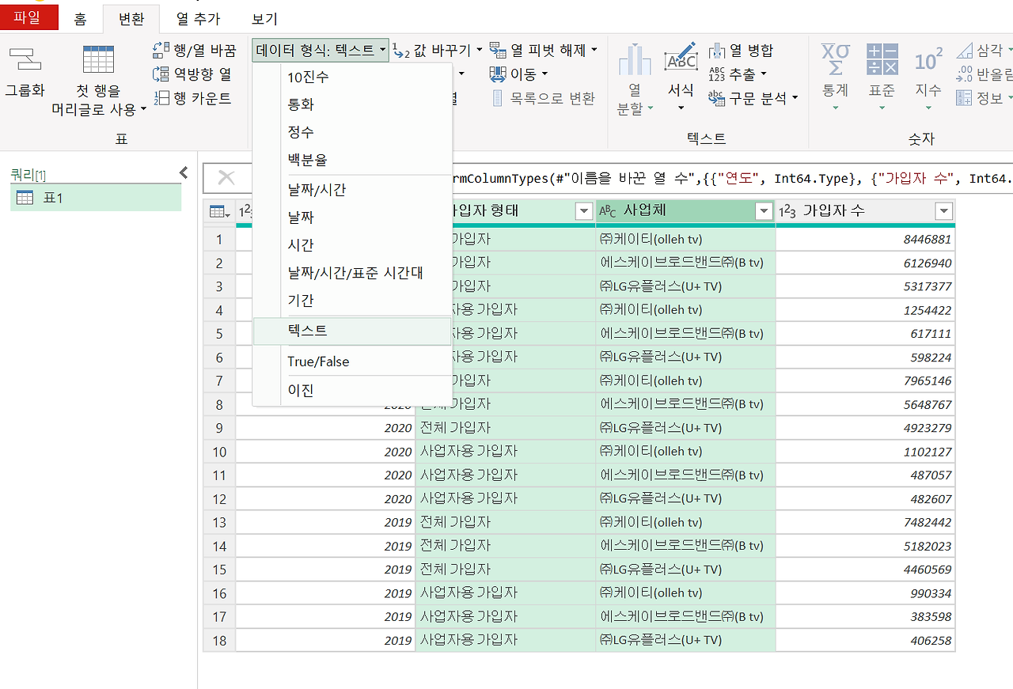Click the 역방향 열 reverse rows button

[x=192, y=74]
